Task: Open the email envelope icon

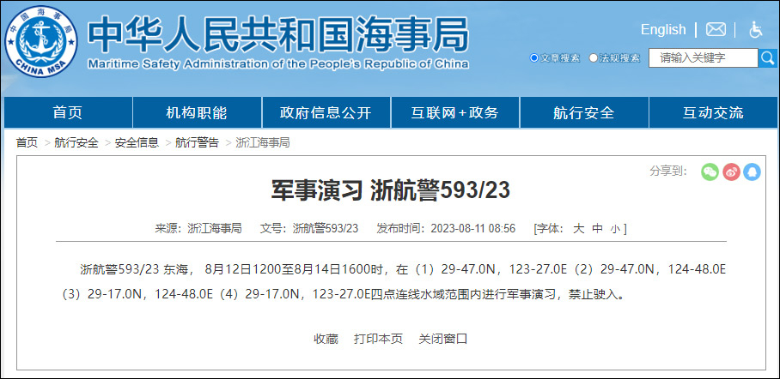Action: pos(716,29)
